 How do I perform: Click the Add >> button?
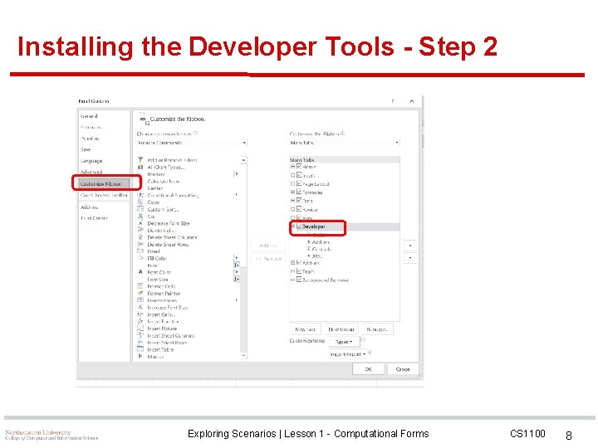(x=268, y=246)
